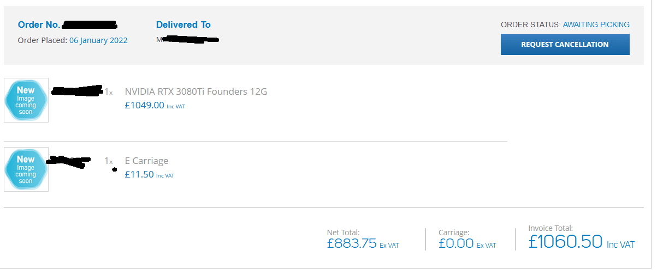Click the £1049.00 graphics card price
The height and width of the screenshot is (275, 669).
pyautogui.click(x=145, y=106)
